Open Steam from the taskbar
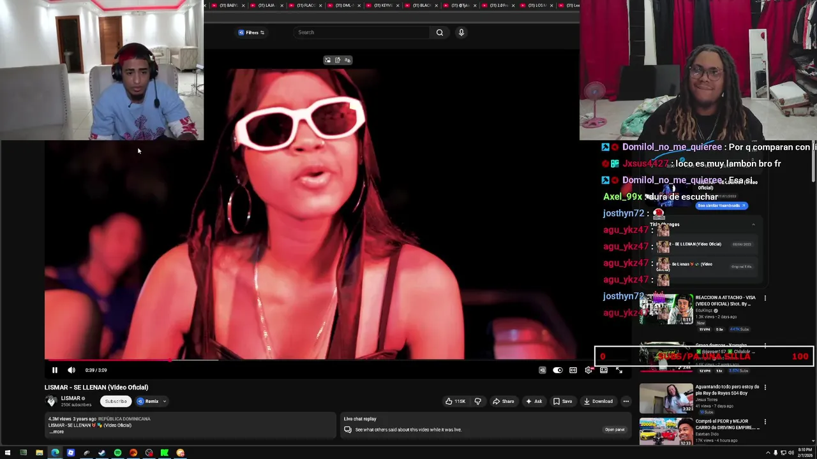The image size is (817, 459). tap(101, 453)
